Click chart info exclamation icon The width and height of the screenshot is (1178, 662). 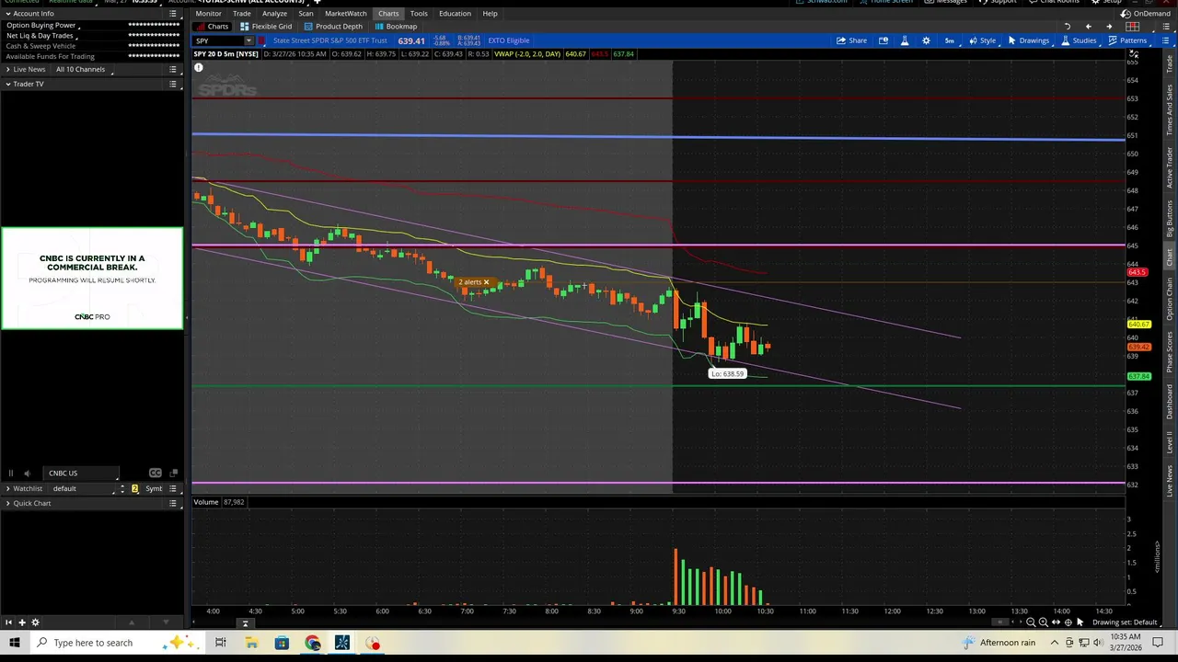198,68
